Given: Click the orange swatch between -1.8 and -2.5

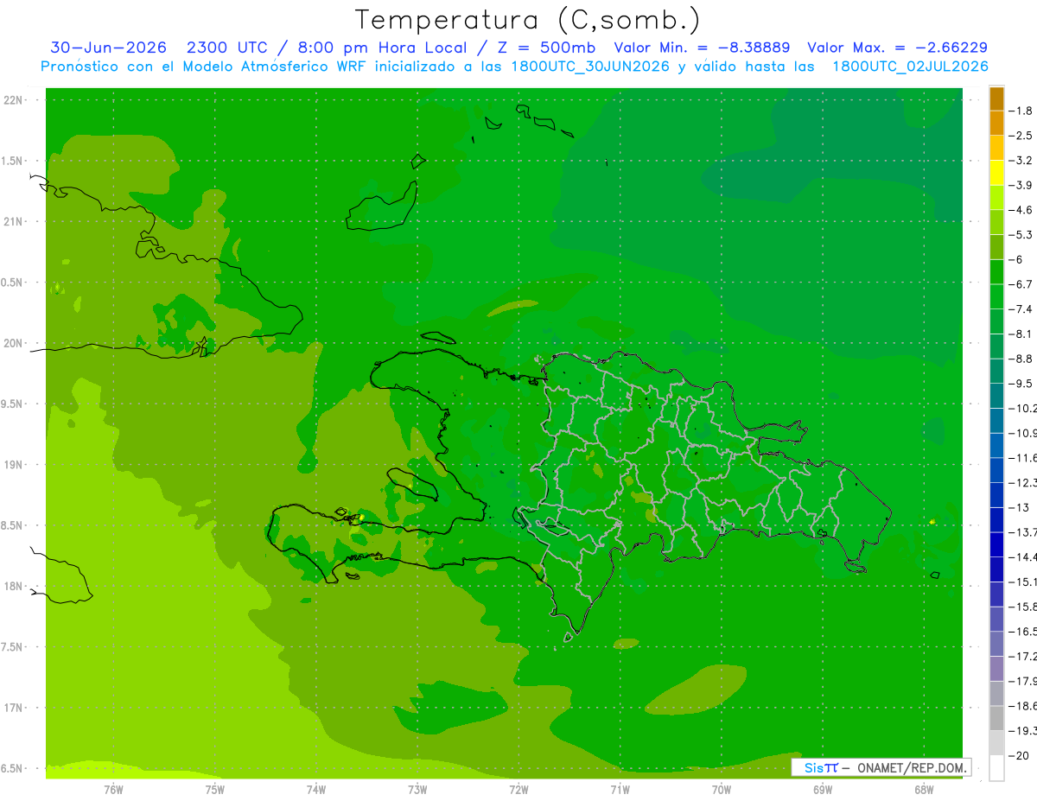Looking at the screenshot, I should (996, 124).
